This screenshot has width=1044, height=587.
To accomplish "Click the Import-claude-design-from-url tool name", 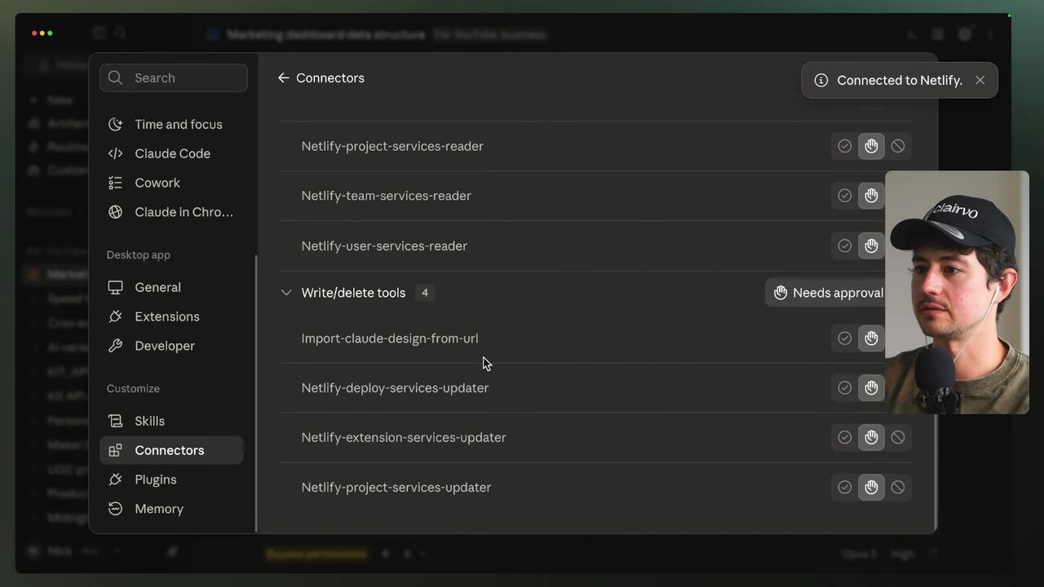I will coord(390,338).
